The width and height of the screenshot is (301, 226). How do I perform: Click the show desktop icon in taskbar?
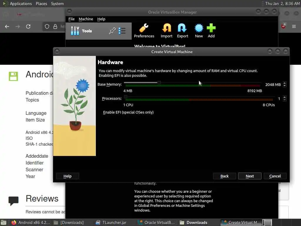click(3, 222)
